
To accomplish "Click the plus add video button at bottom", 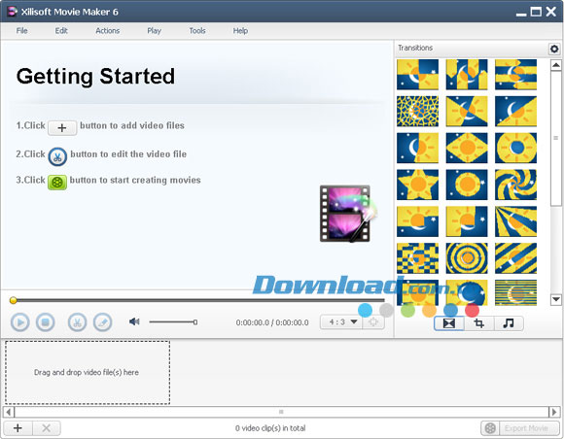I will click(x=18, y=428).
